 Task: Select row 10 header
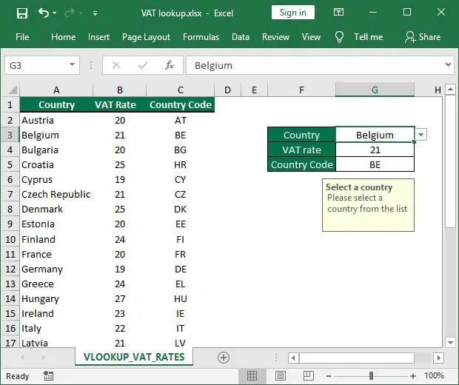pyautogui.click(x=10, y=239)
